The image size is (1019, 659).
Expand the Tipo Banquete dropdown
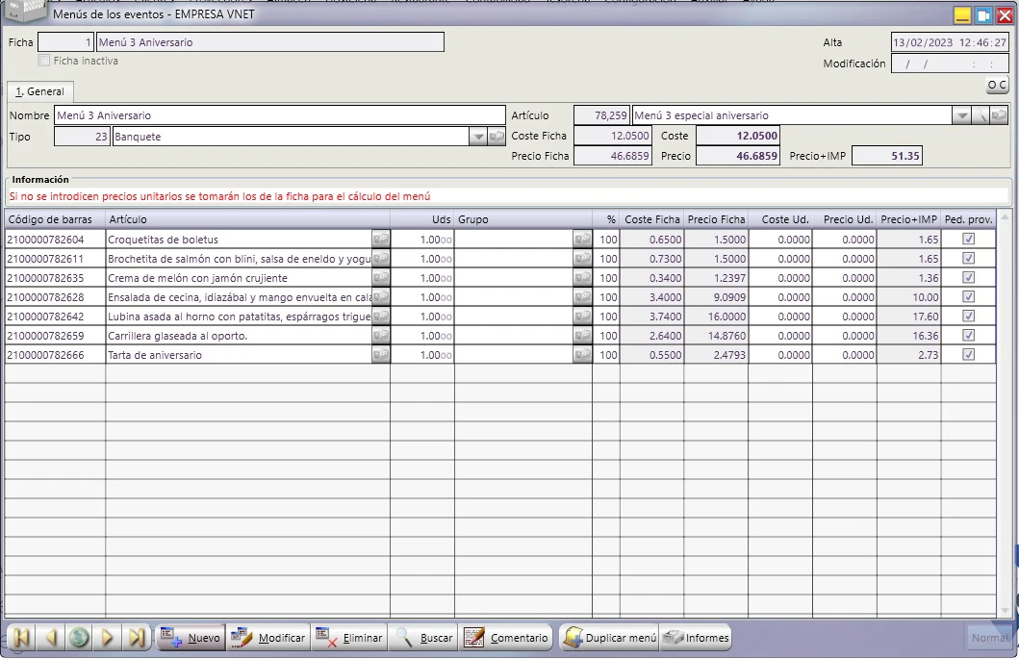pyautogui.click(x=477, y=137)
